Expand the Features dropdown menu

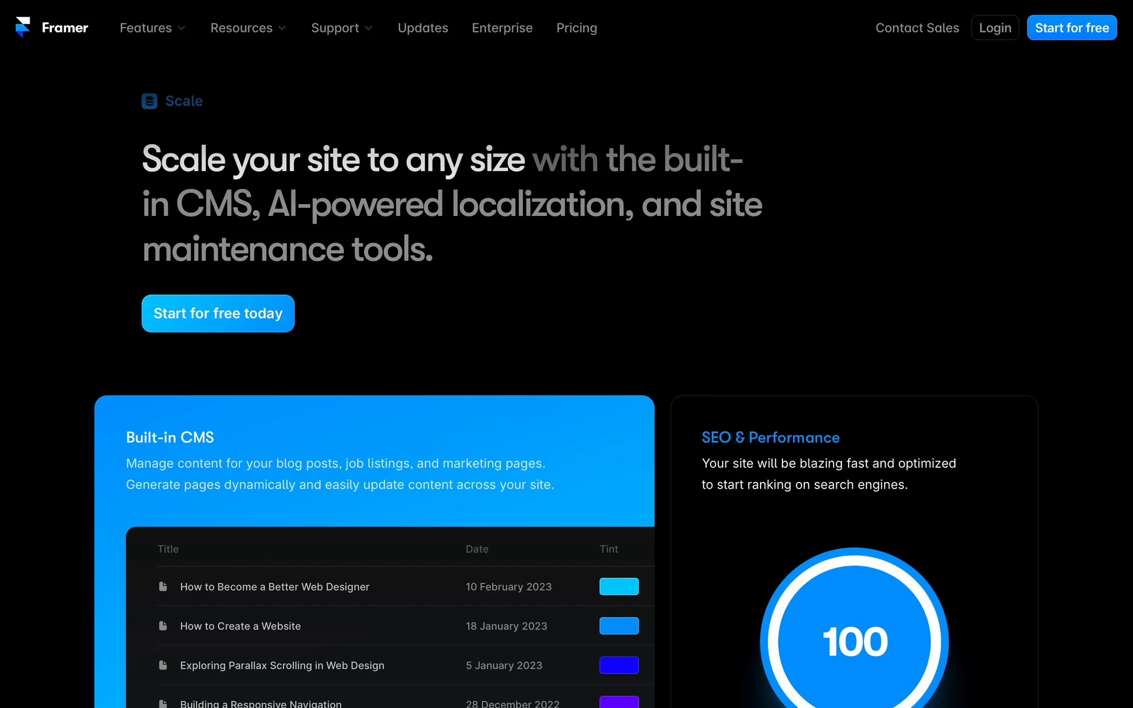[x=152, y=28]
